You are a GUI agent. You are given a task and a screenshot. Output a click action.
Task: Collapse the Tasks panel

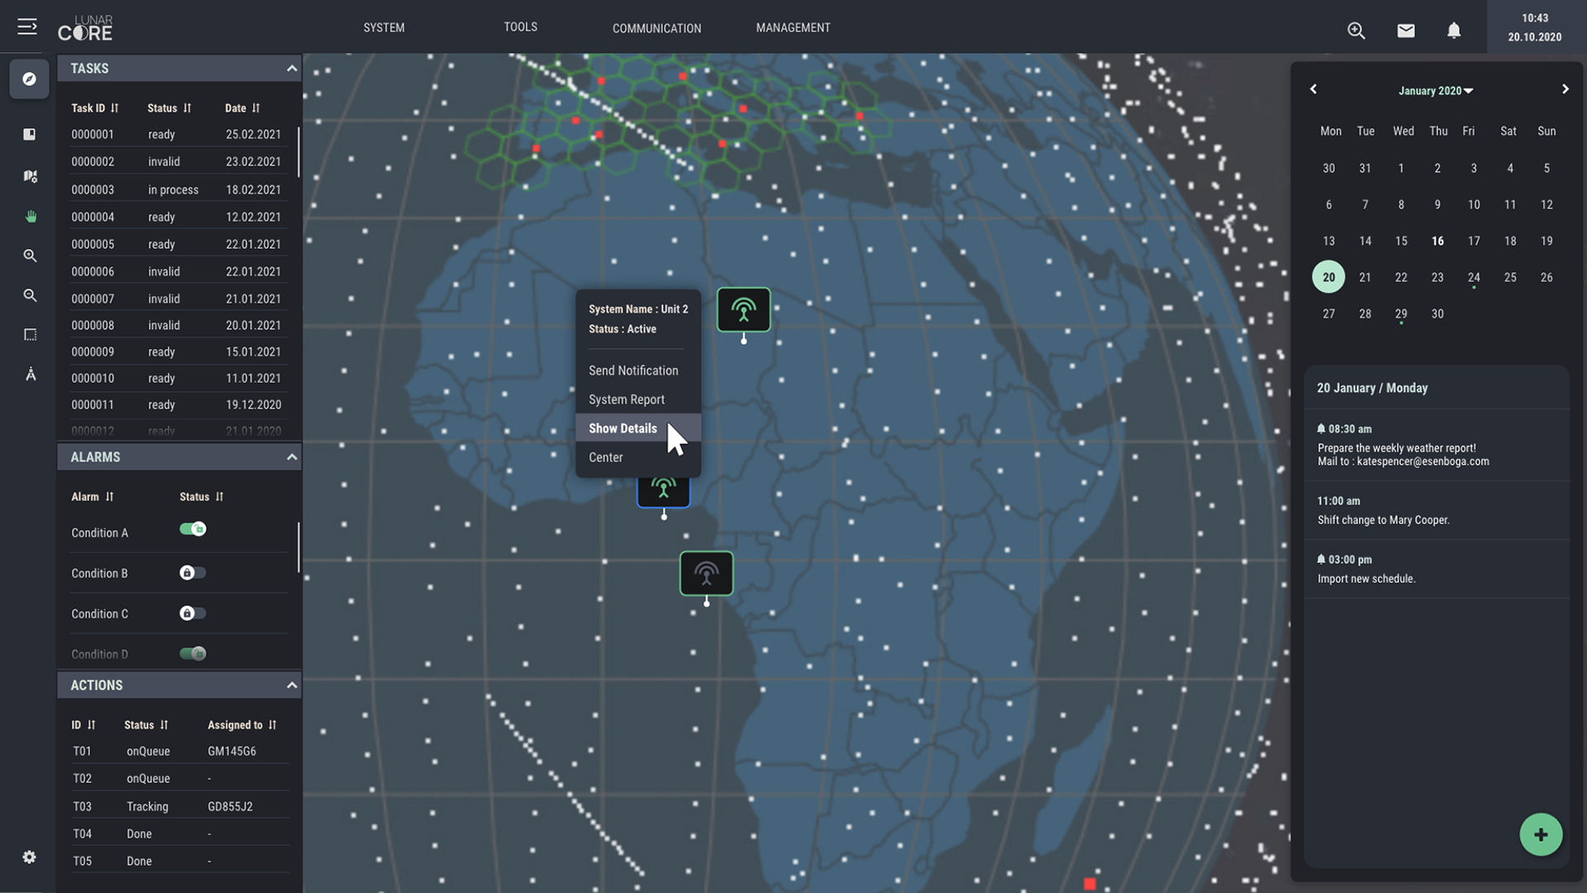pos(292,69)
